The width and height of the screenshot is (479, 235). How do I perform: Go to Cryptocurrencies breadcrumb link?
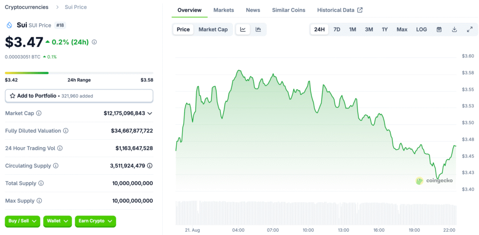(x=27, y=7)
